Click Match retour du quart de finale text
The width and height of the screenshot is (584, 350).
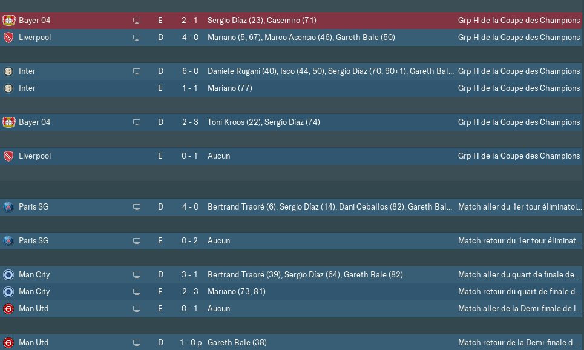519,292
